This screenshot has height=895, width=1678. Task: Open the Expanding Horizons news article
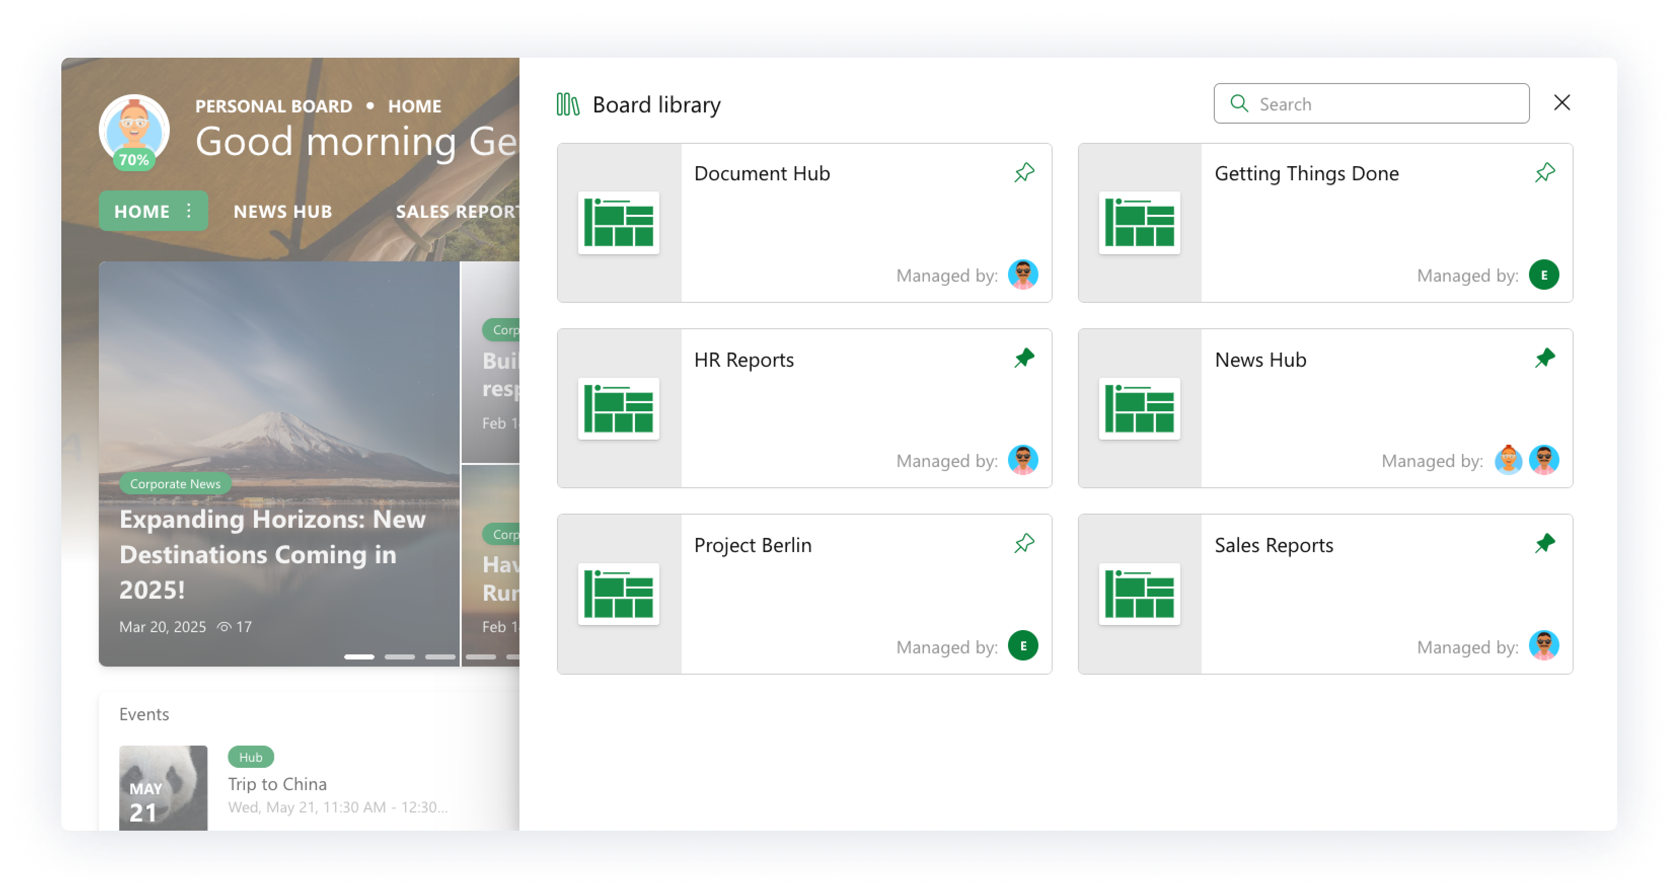[x=272, y=555]
